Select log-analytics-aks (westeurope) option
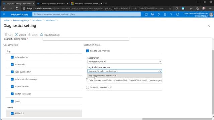 tap(125, 76)
